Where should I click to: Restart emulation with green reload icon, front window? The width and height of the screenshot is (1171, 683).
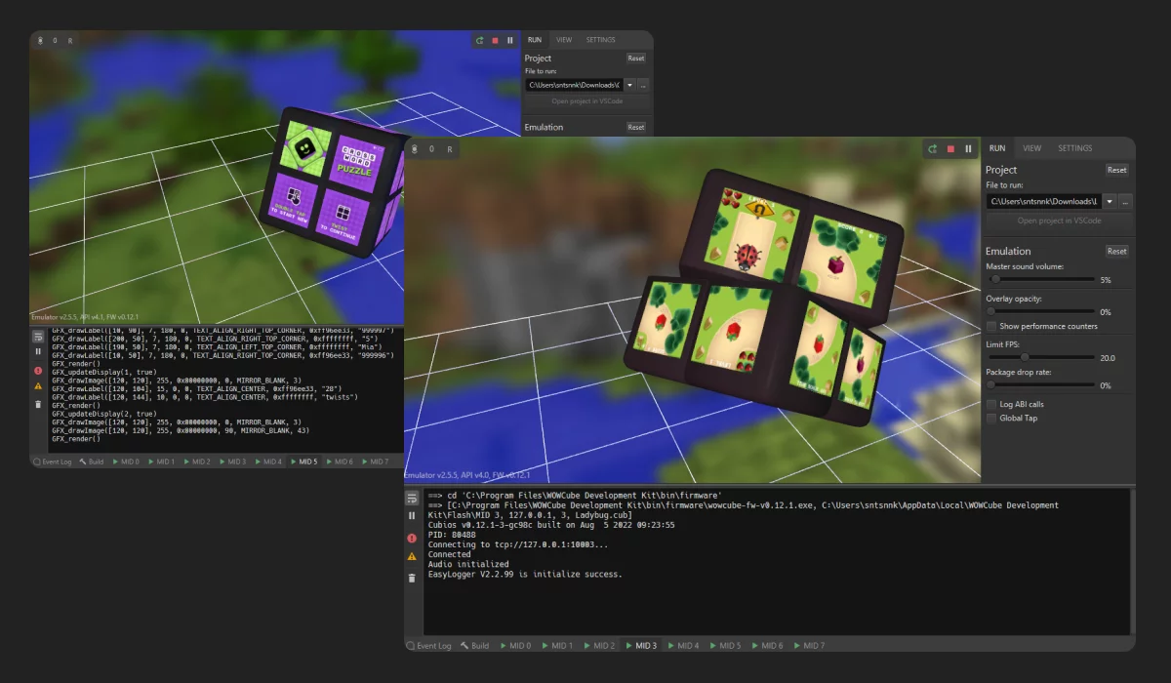(x=933, y=149)
